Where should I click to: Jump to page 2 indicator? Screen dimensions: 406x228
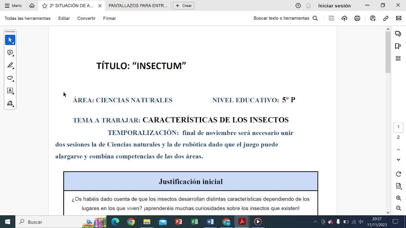click(x=398, y=137)
